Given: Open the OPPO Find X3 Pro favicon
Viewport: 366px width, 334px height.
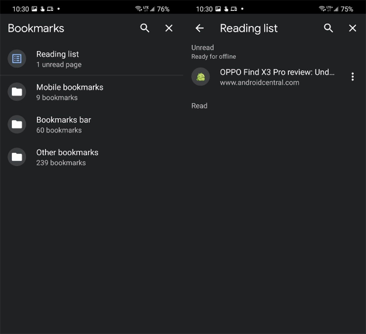Looking at the screenshot, I should coord(200,77).
